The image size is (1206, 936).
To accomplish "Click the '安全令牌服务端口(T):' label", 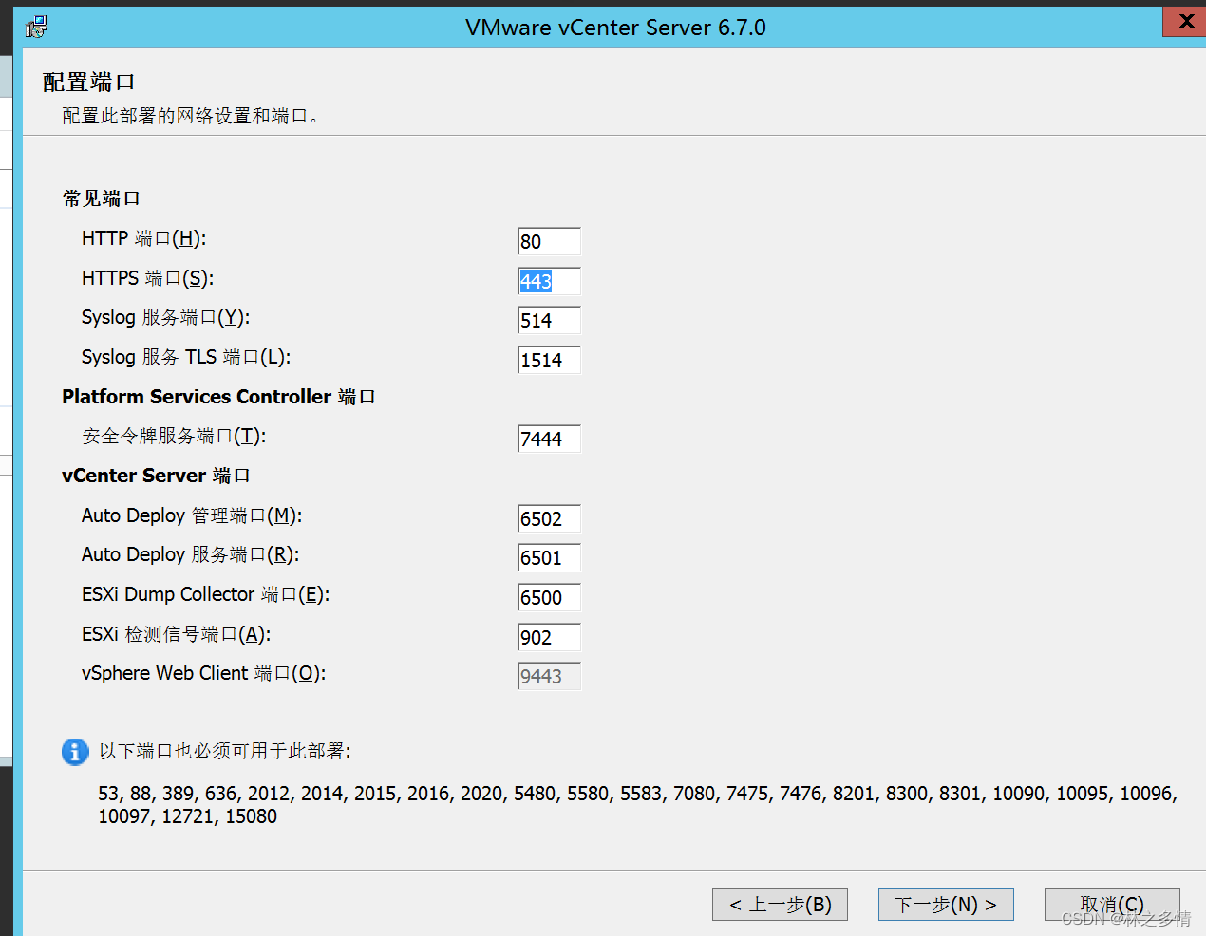I will point(174,436).
